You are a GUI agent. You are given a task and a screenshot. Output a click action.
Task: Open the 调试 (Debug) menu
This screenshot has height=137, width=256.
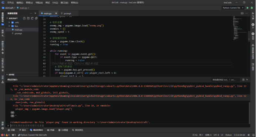click(47, 3)
